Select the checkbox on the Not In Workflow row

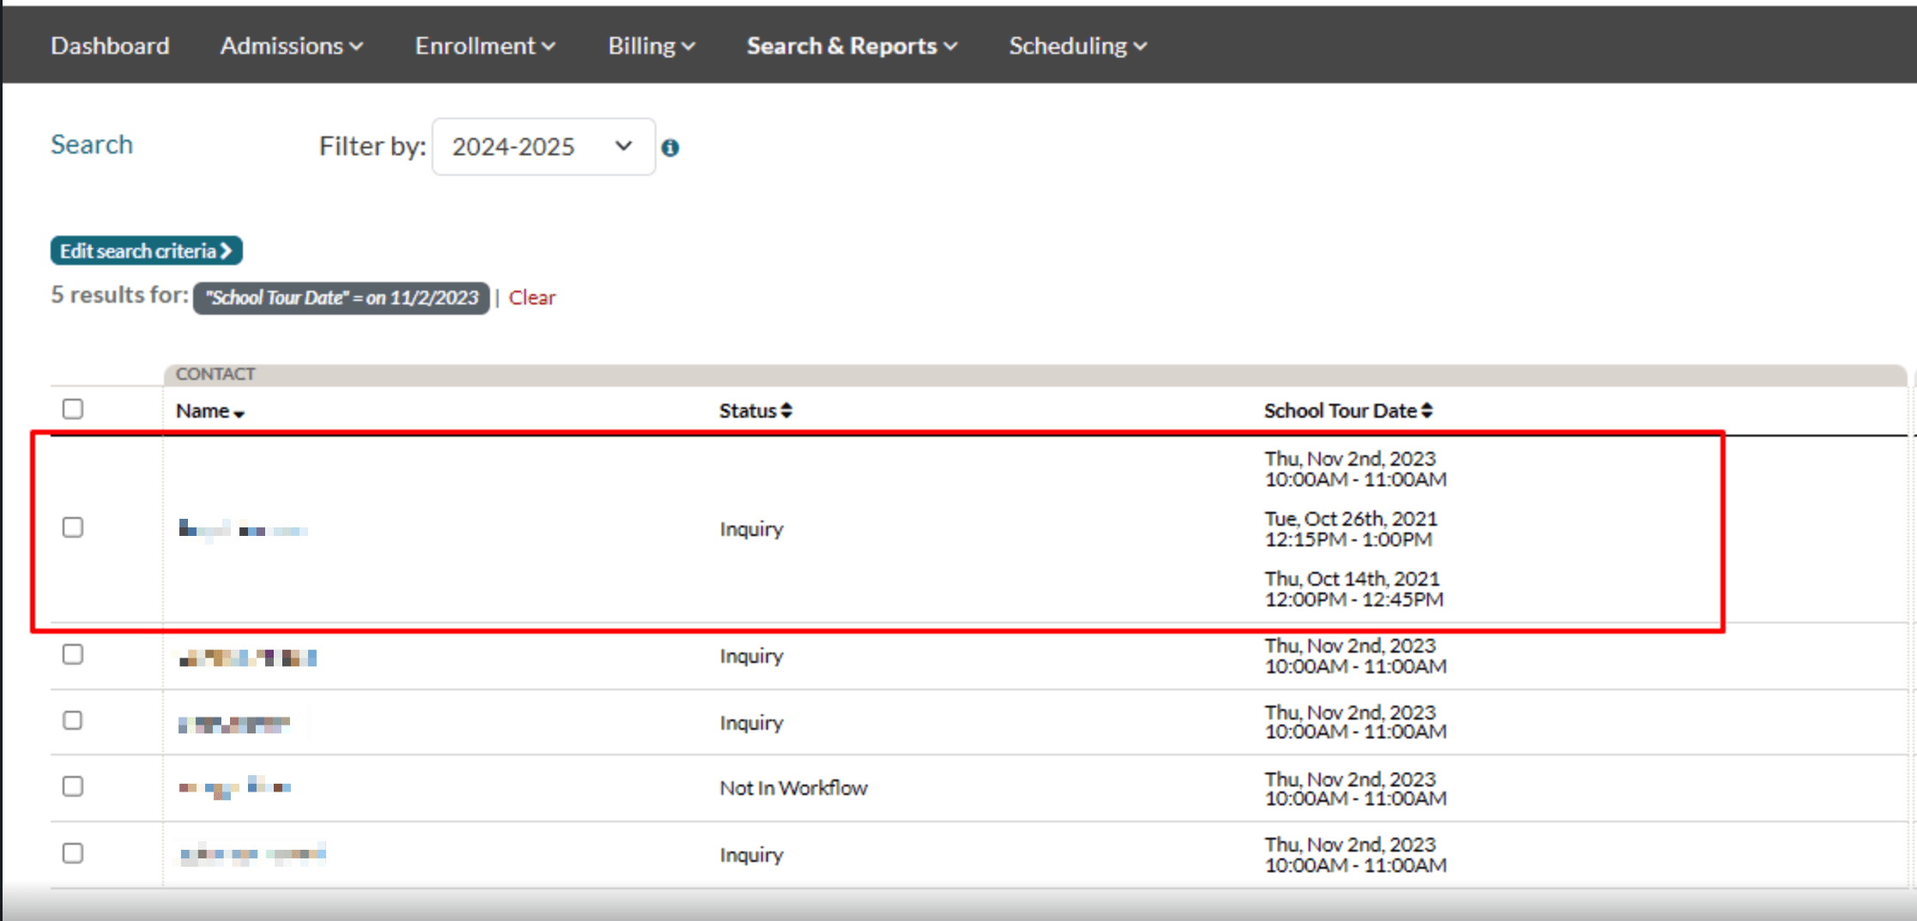pos(73,786)
